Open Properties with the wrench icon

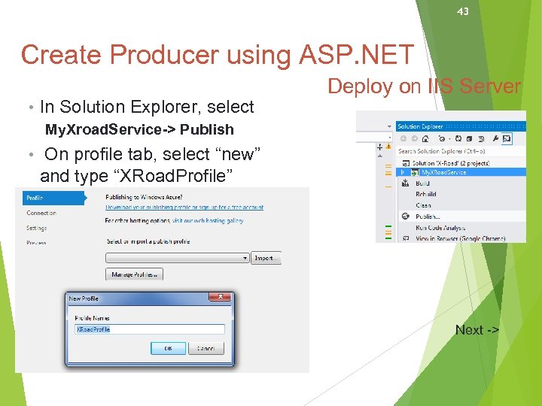point(495,139)
